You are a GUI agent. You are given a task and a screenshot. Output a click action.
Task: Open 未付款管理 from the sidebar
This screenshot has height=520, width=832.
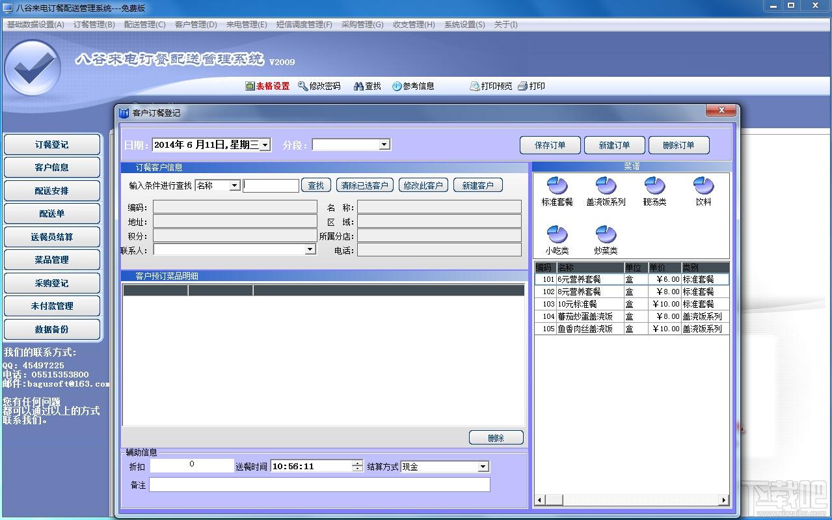pos(52,306)
